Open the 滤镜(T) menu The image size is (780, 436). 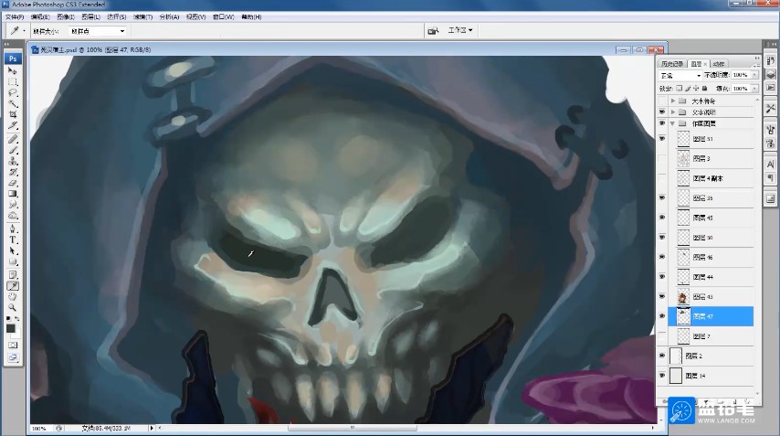coord(142,17)
